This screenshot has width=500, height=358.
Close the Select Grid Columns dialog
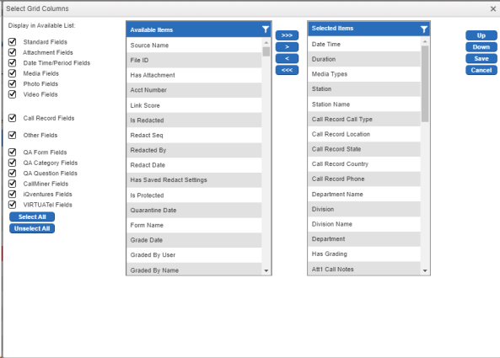point(493,9)
